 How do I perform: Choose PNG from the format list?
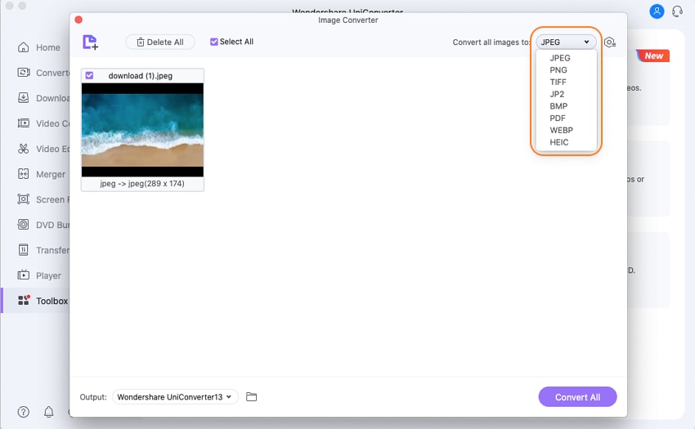pyautogui.click(x=558, y=70)
